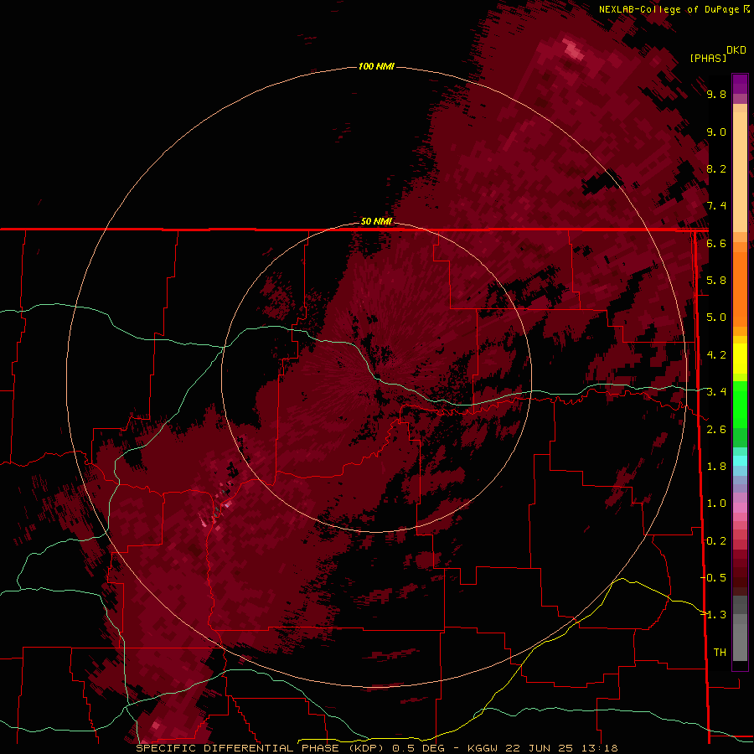The height and width of the screenshot is (754, 754).
Task: Click the SPECIFIC DIFFERENTIAL PHASE (KDP) caption
Action: 261,748
